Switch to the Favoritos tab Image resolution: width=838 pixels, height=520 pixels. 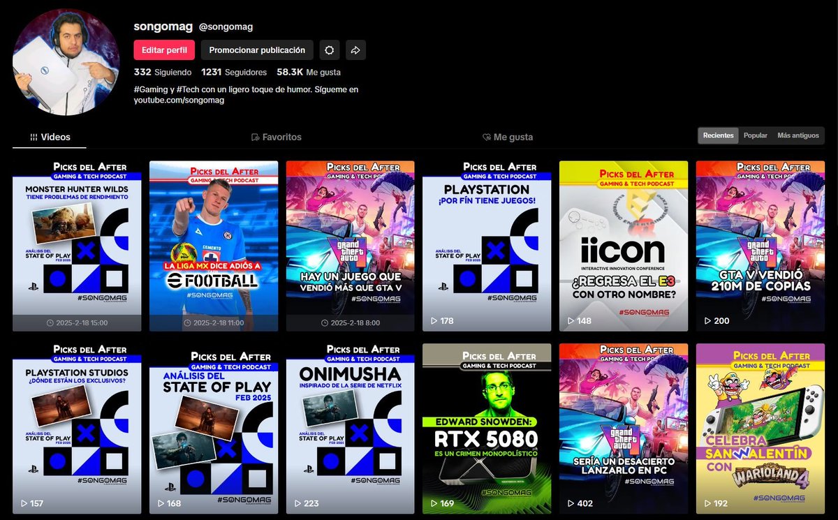click(277, 137)
